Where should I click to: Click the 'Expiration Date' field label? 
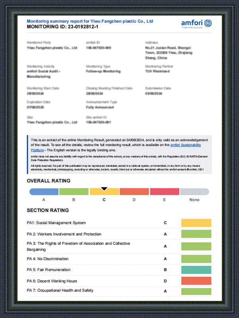(38, 102)
